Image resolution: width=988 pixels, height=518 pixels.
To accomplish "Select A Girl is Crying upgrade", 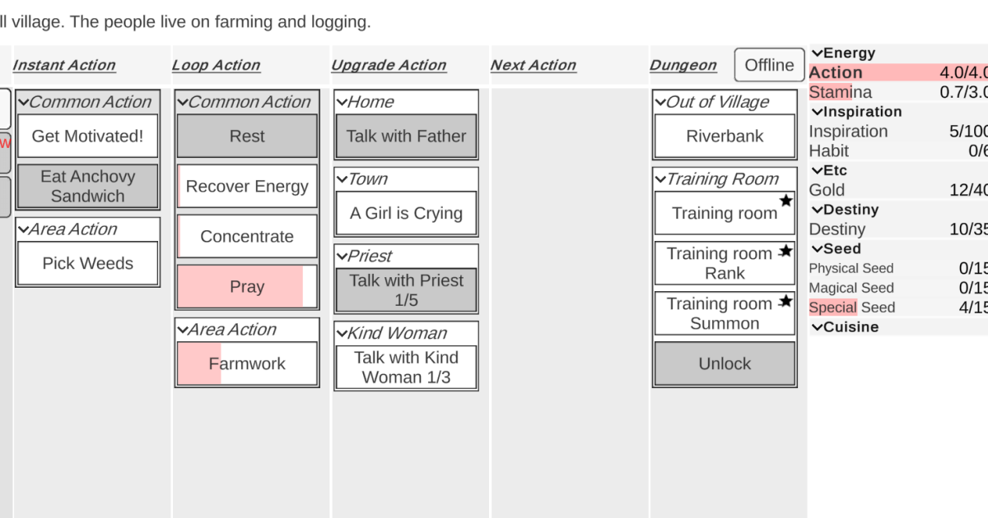I will point(406,213).
